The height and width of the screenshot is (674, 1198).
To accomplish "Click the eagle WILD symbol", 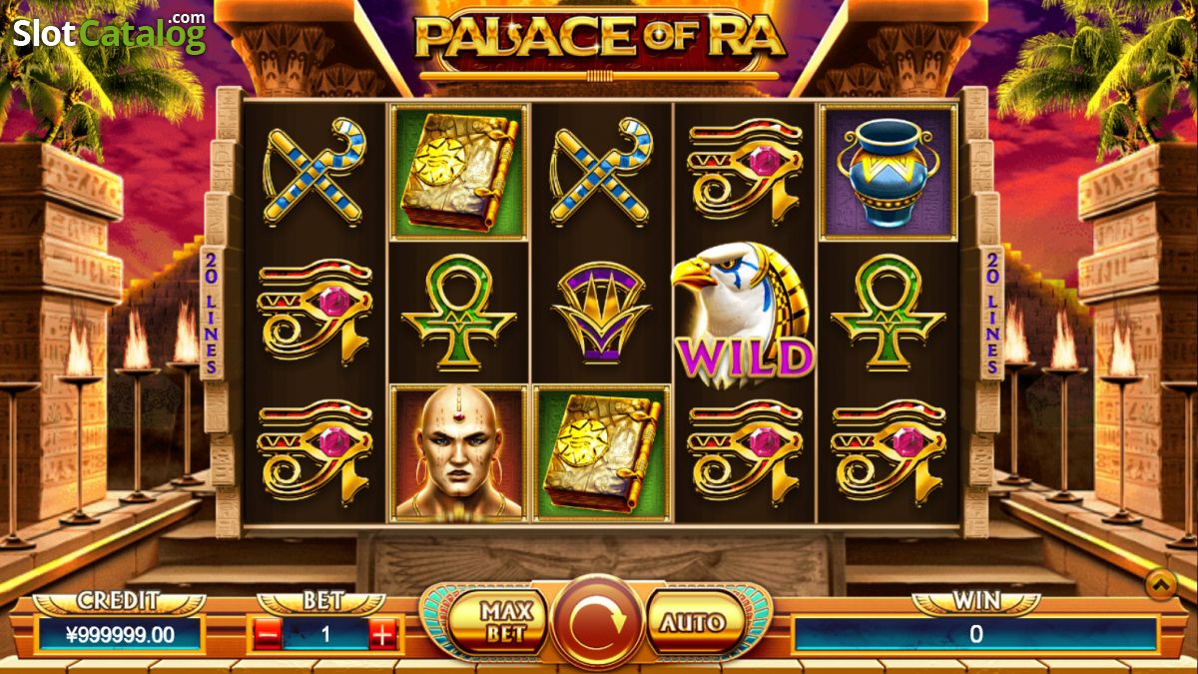I will coord(743,314).
